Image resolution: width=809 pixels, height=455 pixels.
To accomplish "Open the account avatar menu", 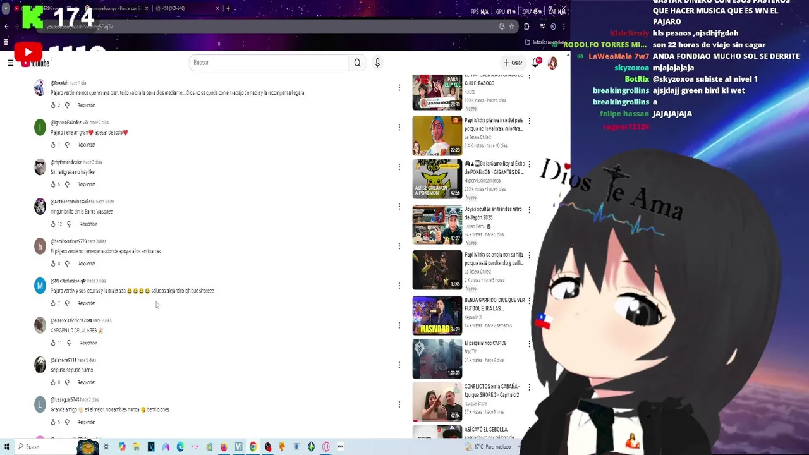I will 552,63.
